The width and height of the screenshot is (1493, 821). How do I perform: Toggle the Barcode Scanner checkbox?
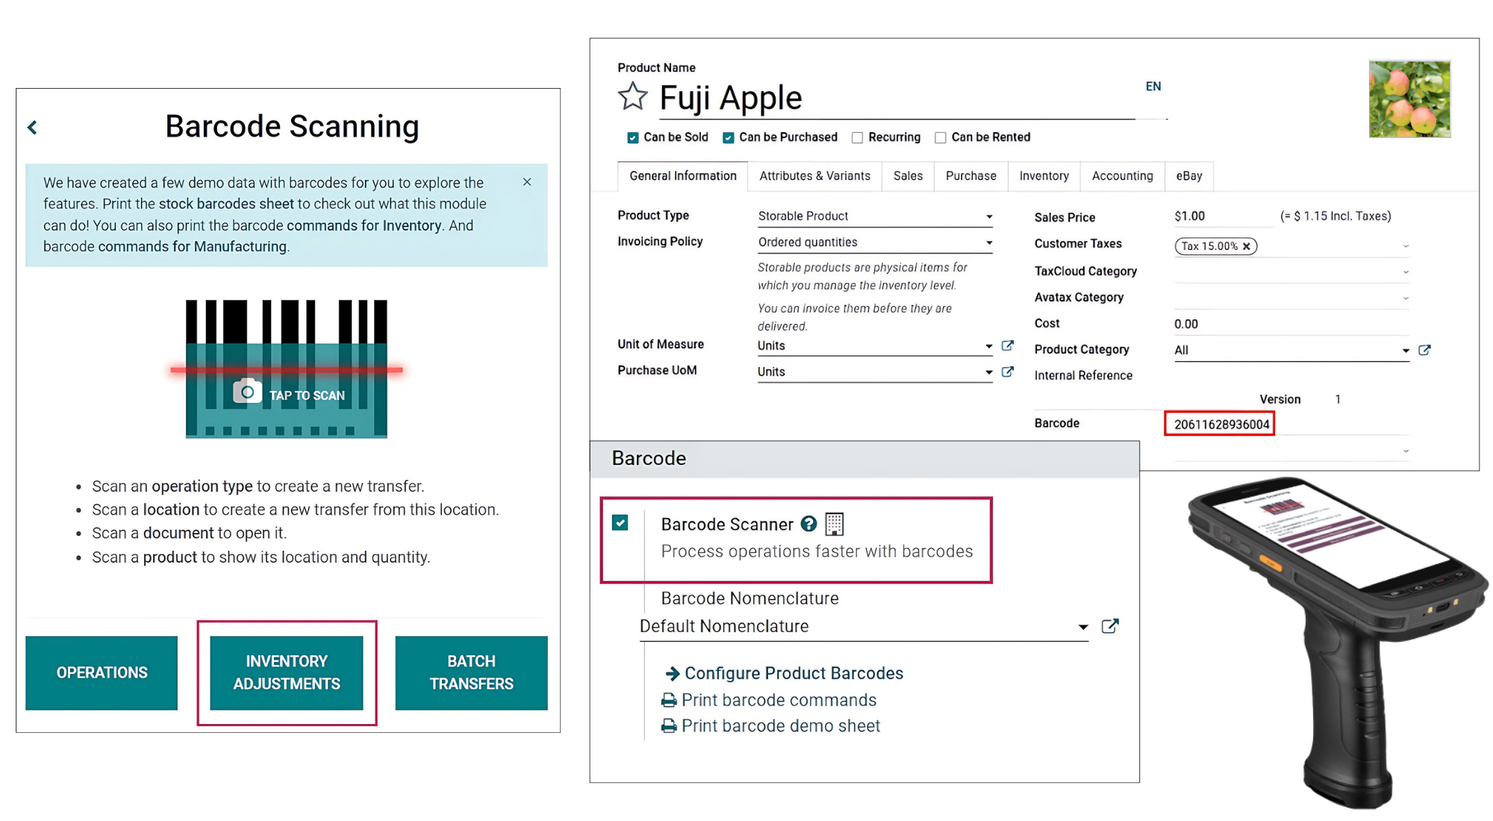tap(620, 522)
